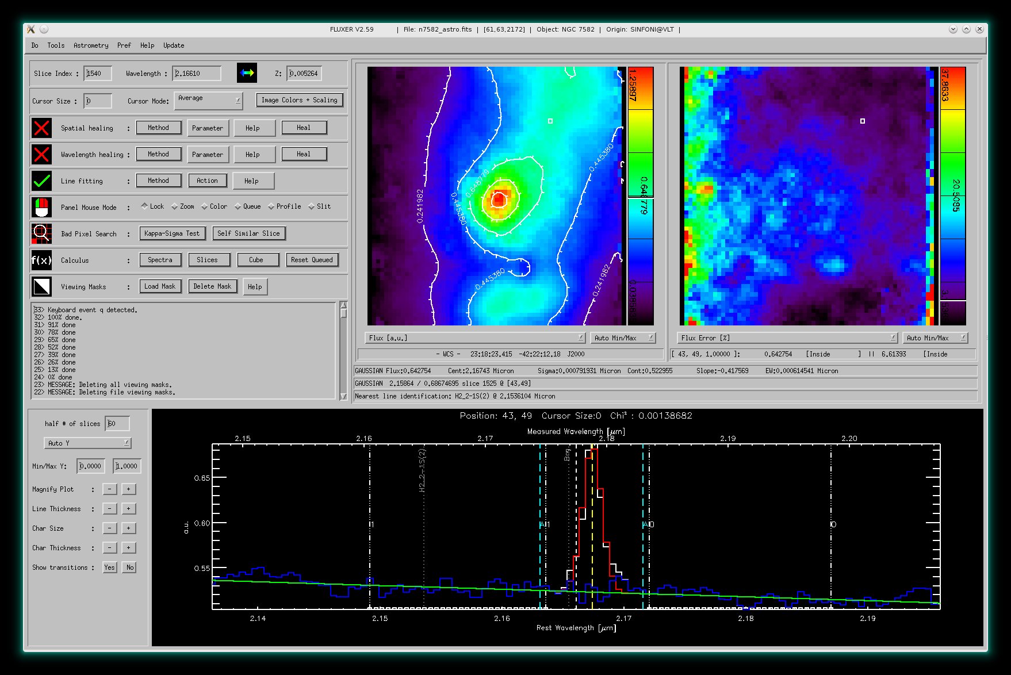This screenshot has width=1011, height=675.
Task: Click the Bad Pixel Search magnifier icon
Action: (41, 233)
